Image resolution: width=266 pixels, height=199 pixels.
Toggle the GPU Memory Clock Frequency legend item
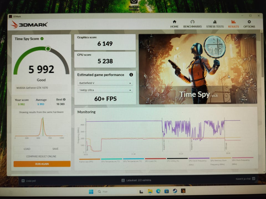click(x=221, y=161)
